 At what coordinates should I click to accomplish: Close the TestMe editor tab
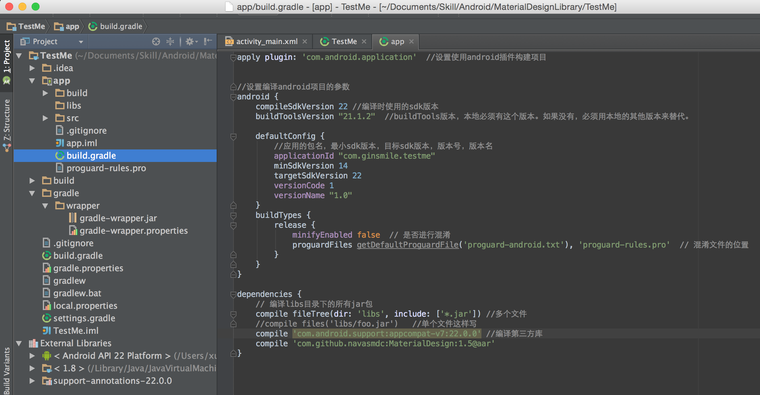[x=364, y=41]
